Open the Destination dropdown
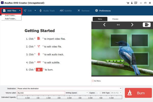This screenshot has height=102, width=153. coord(69,89)
